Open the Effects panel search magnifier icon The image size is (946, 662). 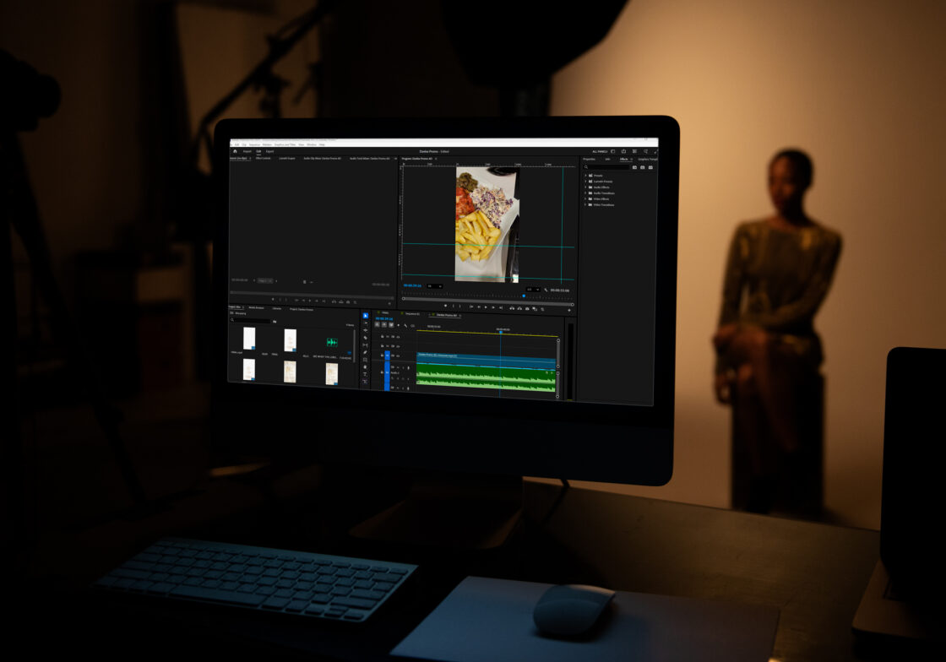tap(586, 167)
